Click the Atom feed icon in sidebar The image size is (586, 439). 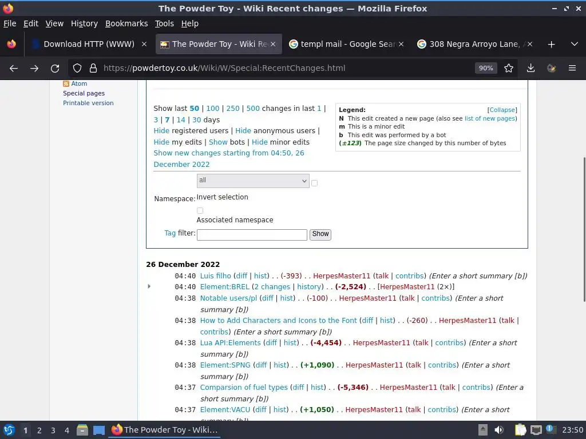(66, 83)
